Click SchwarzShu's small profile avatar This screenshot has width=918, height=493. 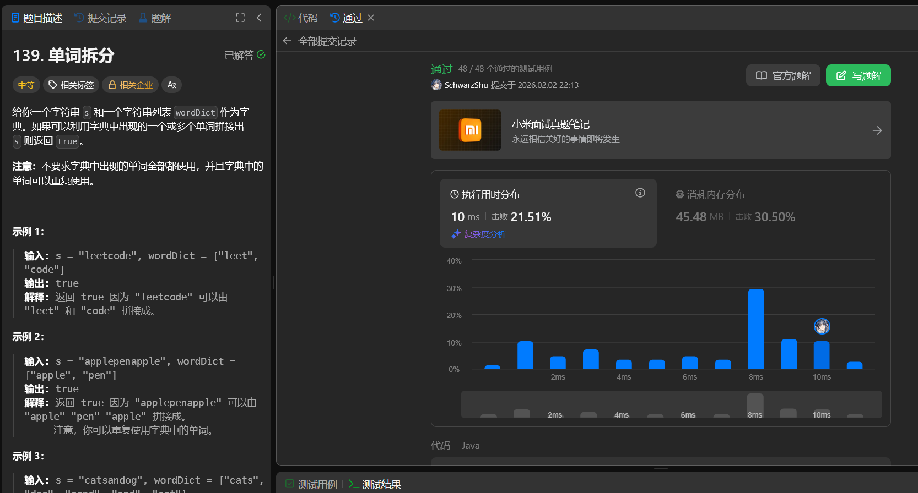[x=436, y=85]
